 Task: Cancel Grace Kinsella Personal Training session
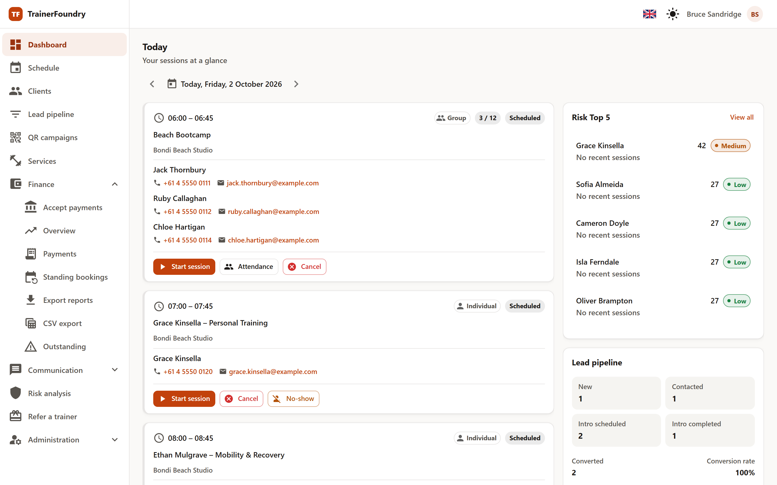241,399
